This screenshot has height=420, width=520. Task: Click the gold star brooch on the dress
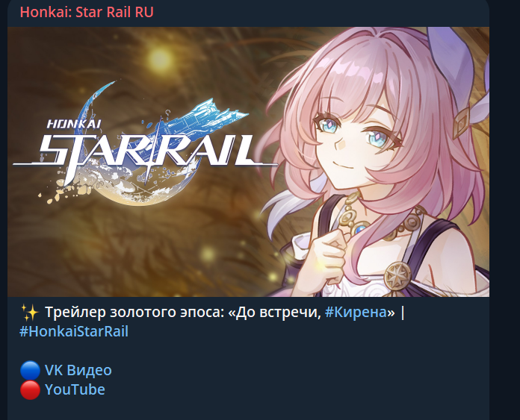(x=397, y=275)
